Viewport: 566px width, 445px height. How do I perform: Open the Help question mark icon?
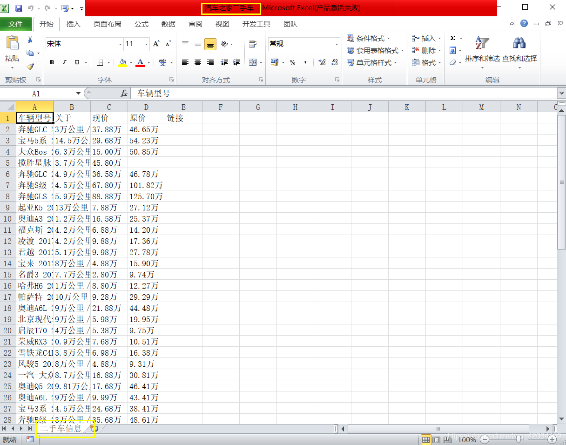524,23
